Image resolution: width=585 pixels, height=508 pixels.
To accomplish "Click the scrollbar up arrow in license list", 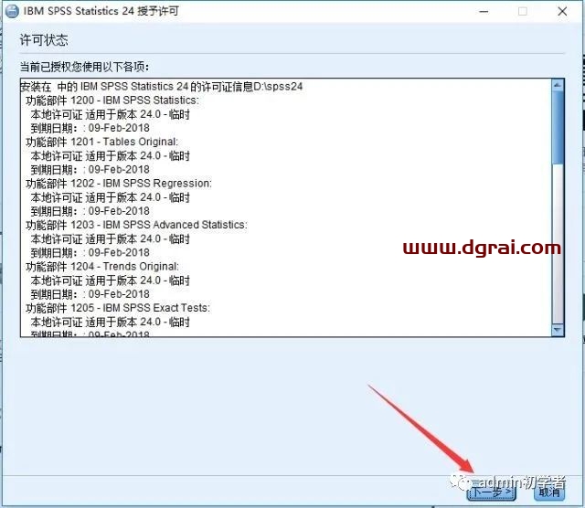I will tap(558, 85).
